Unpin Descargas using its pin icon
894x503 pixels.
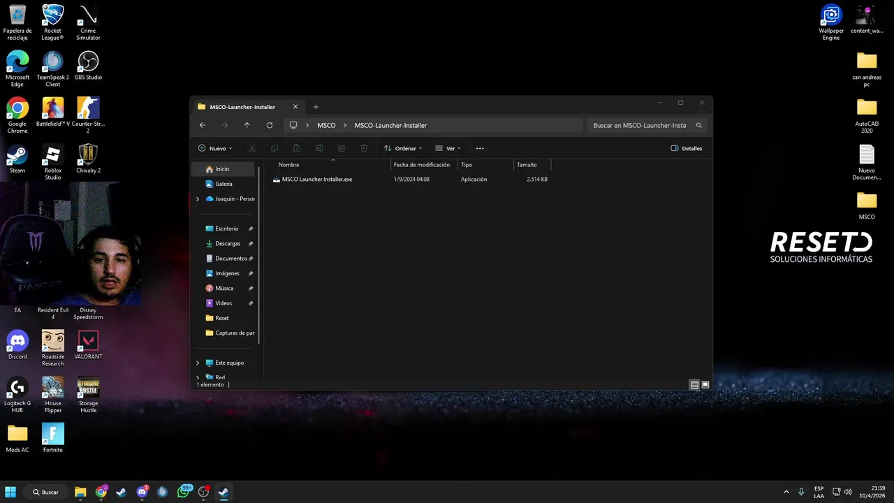tap(251, 244)
